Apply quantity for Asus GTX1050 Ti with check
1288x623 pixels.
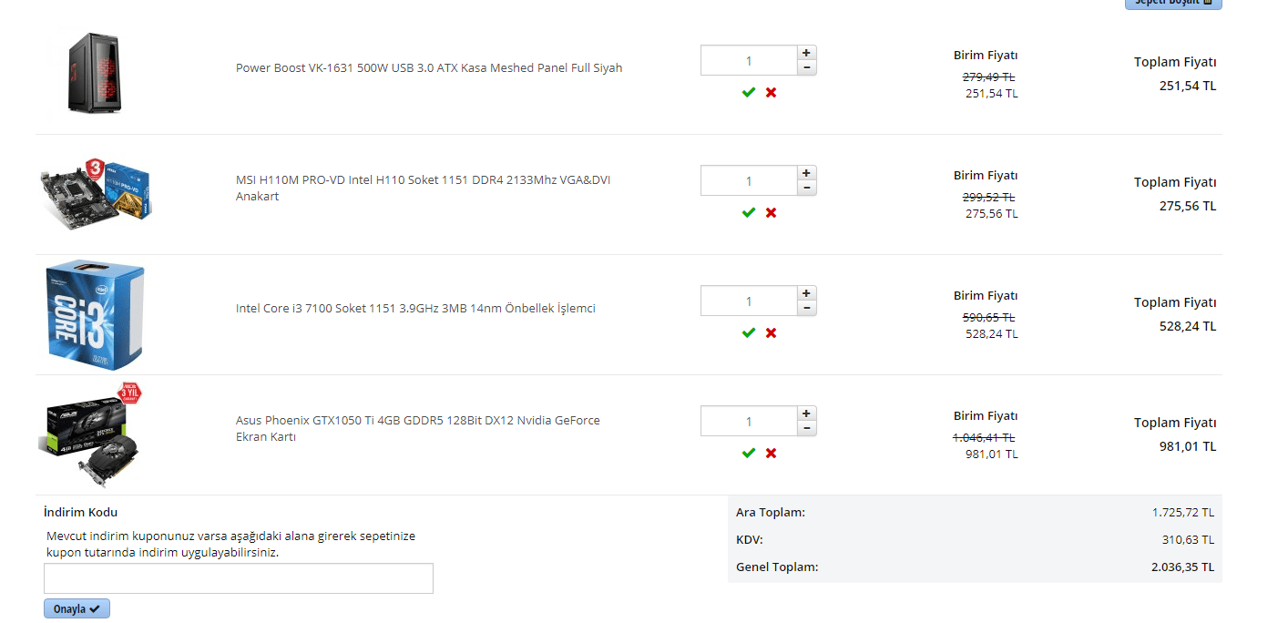[x=749, y=454]
